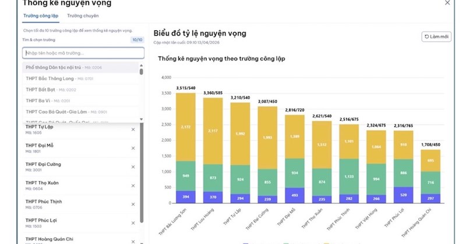Image resolution: width=466 pixels, height=244 pixels.
Task: Choose Phổ thông Dân tộc nội trú option
Action: click(64, 67)
